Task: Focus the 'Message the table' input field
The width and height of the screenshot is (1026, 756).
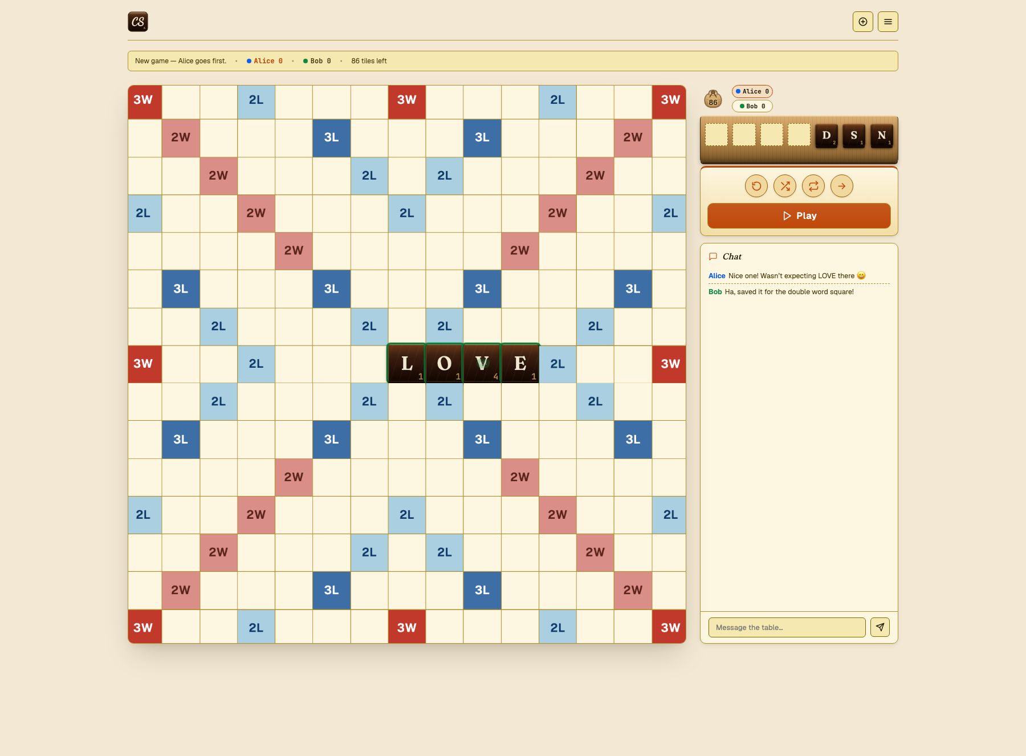Action: [x=787, y=627]
